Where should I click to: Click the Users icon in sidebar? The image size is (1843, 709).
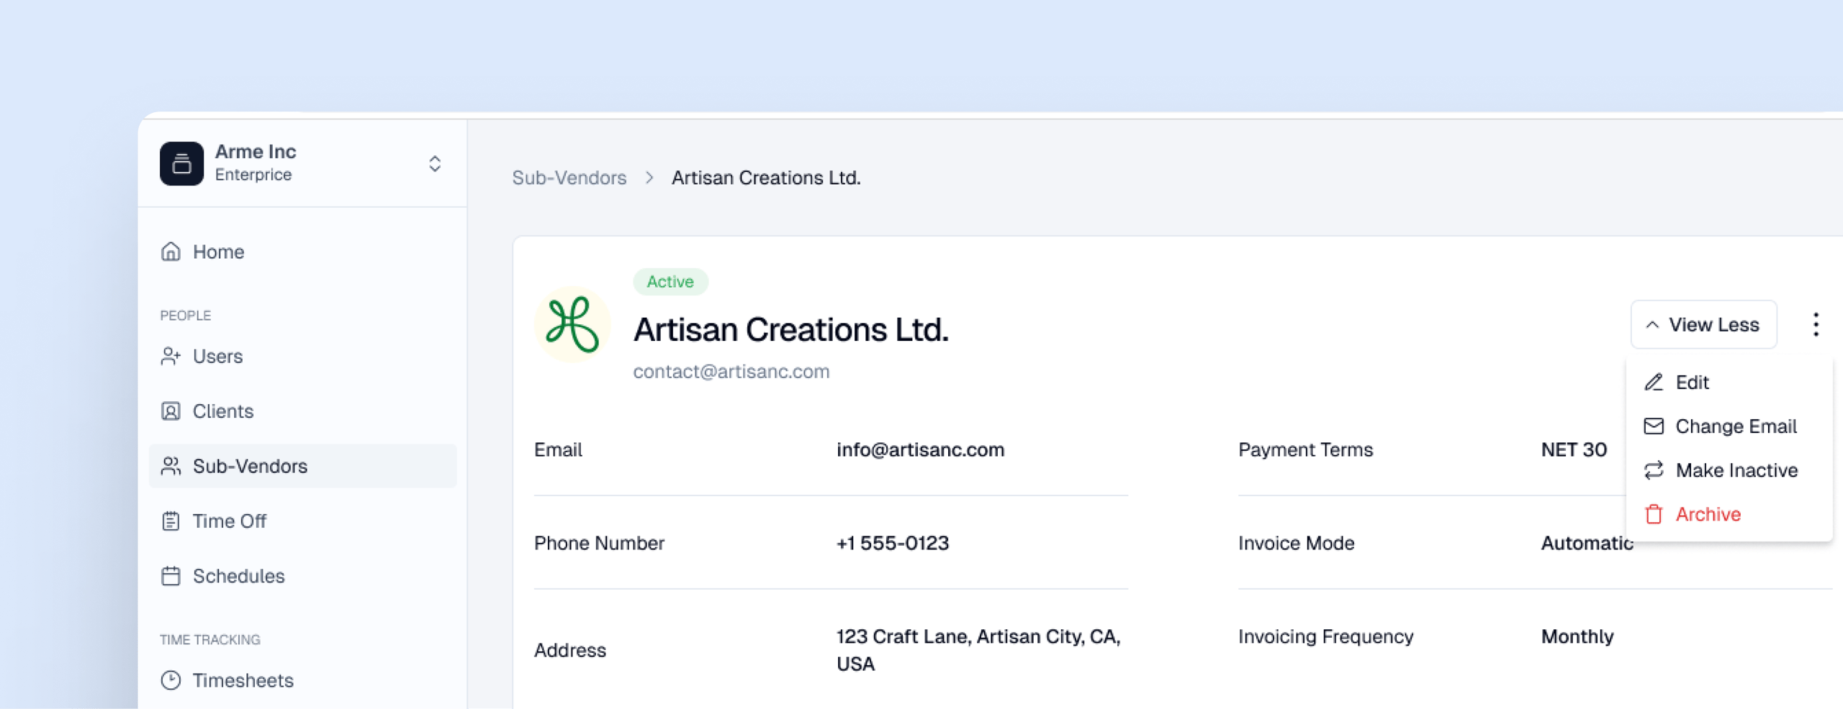171,357
